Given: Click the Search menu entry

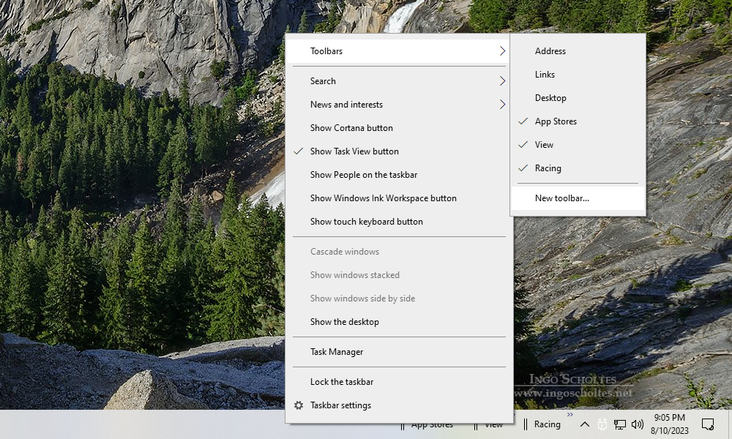Looking at the screenshot, I should click(x=399, y=81).
